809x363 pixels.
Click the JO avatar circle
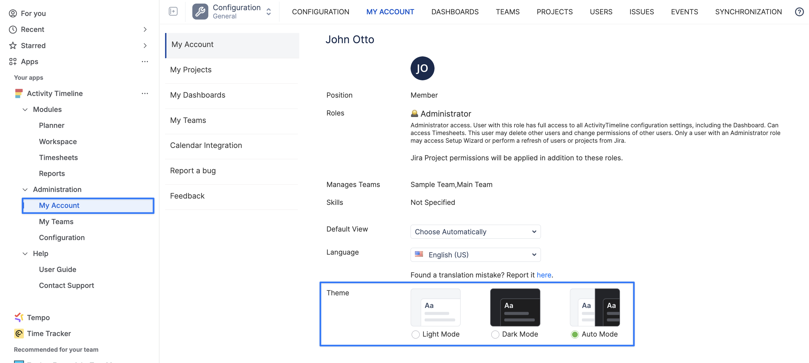pyautogui.click(x=422, y=68)
